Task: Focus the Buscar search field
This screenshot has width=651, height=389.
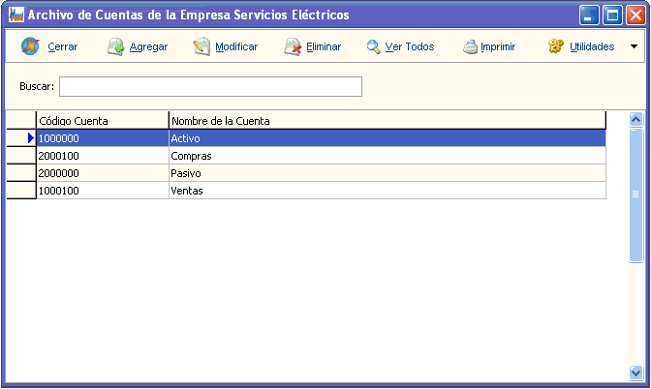Action: click(x=210, y=87)
